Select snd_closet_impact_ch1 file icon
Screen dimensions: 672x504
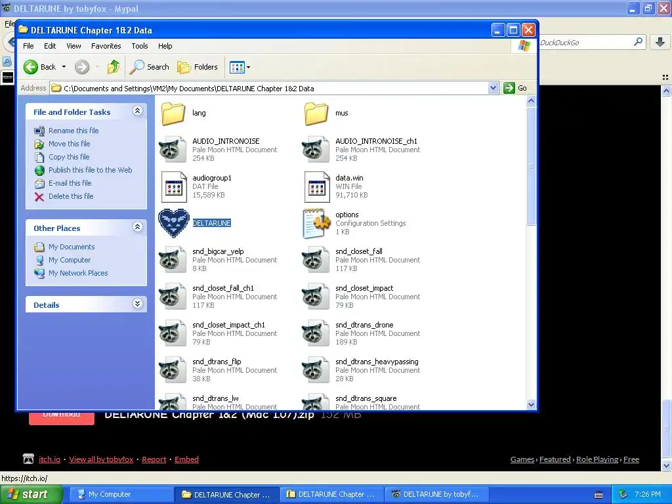(x=173, y=333)
